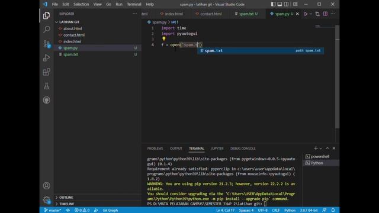Switch to the JUPYTER panel tab
This screenshot has width=379, height=213.
pyautogui.click(x=217, y=149)
